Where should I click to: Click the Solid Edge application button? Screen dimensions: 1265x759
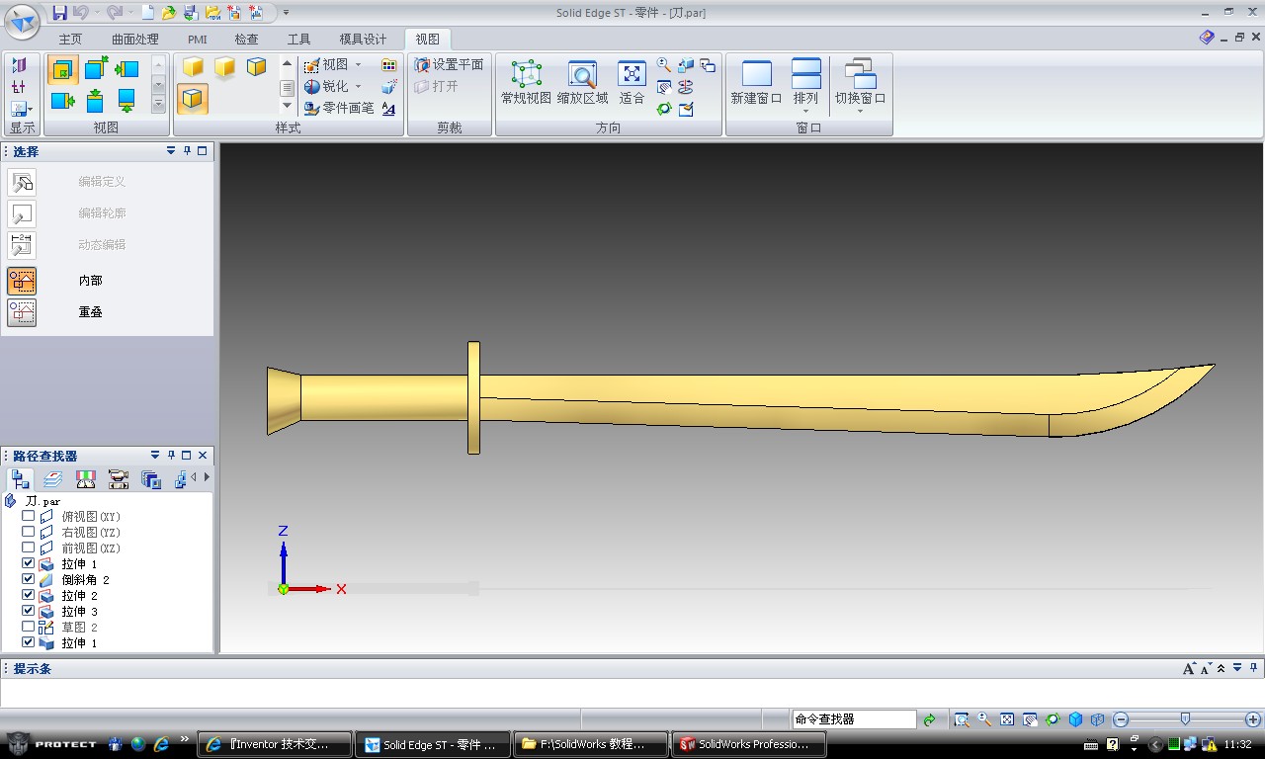point(23,22)
